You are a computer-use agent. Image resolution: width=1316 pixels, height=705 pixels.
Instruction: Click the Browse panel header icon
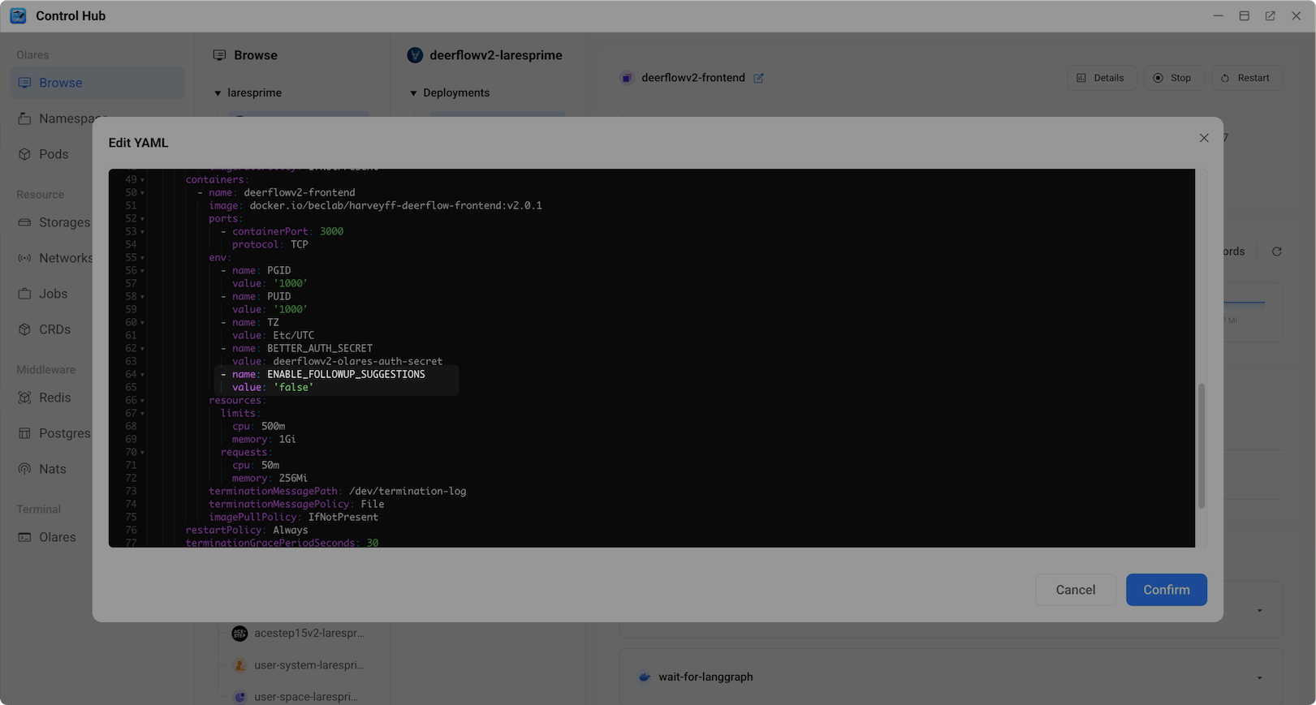tap(219, 55)
